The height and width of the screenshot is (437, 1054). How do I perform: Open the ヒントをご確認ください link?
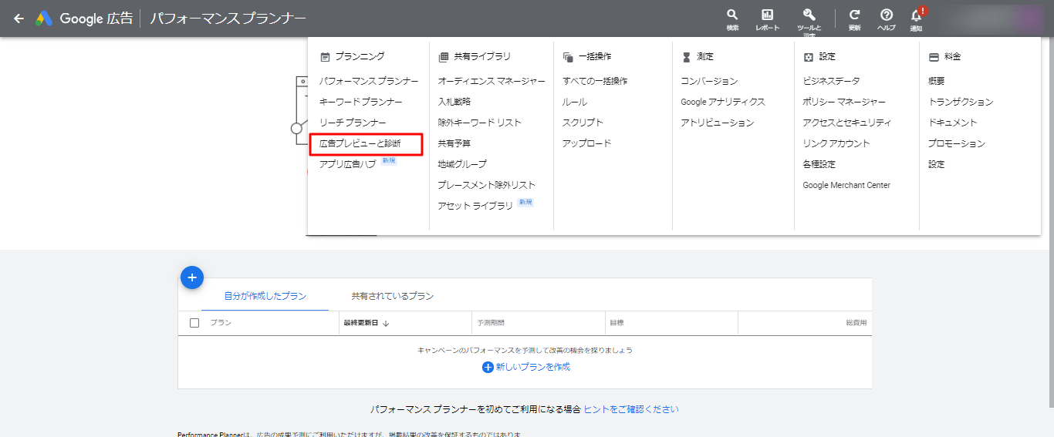[x=631, y=409]
